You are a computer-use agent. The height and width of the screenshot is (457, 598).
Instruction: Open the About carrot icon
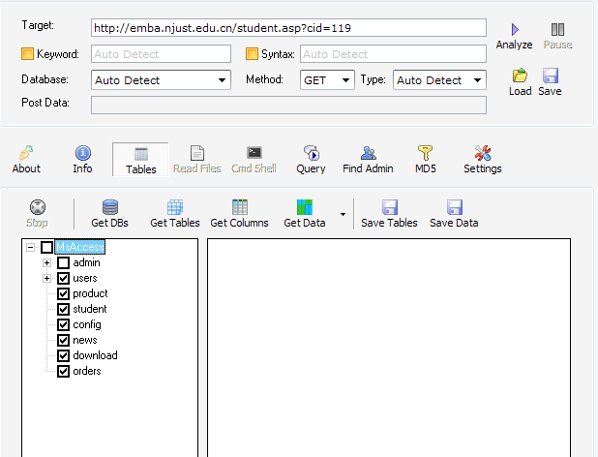[x=26, y=153]
